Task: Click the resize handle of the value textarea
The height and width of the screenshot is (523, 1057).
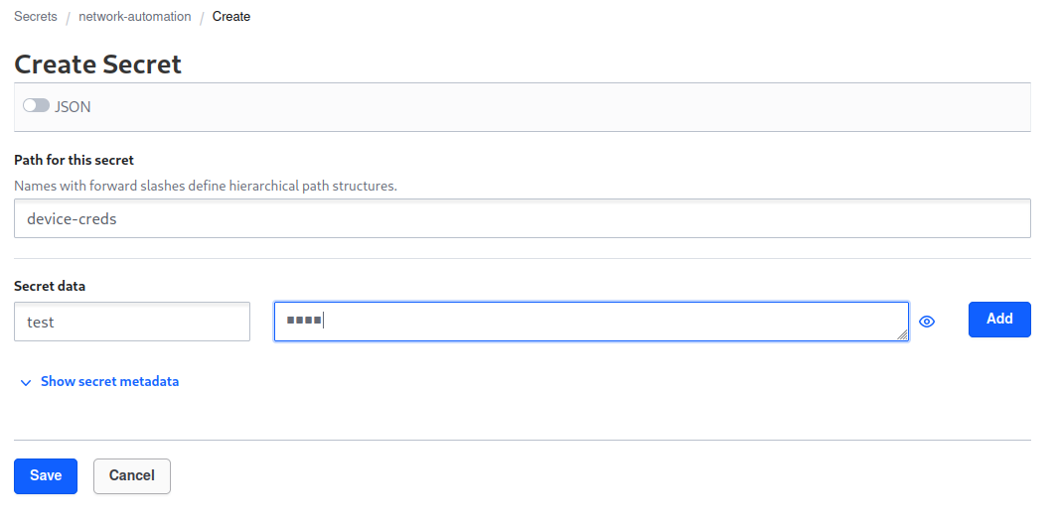Action: coord(903,335)
